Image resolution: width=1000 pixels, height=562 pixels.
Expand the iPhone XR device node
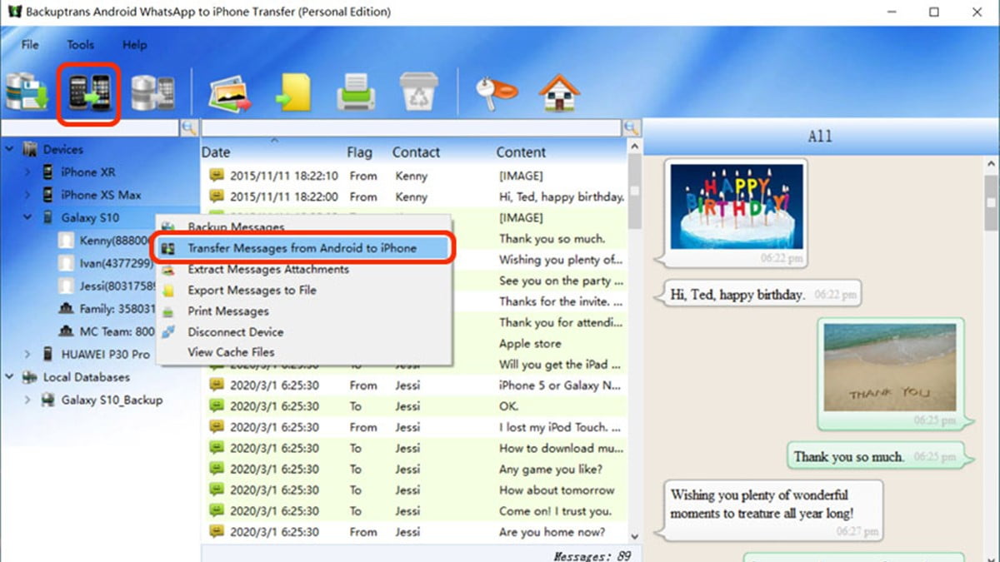(27, 172)
